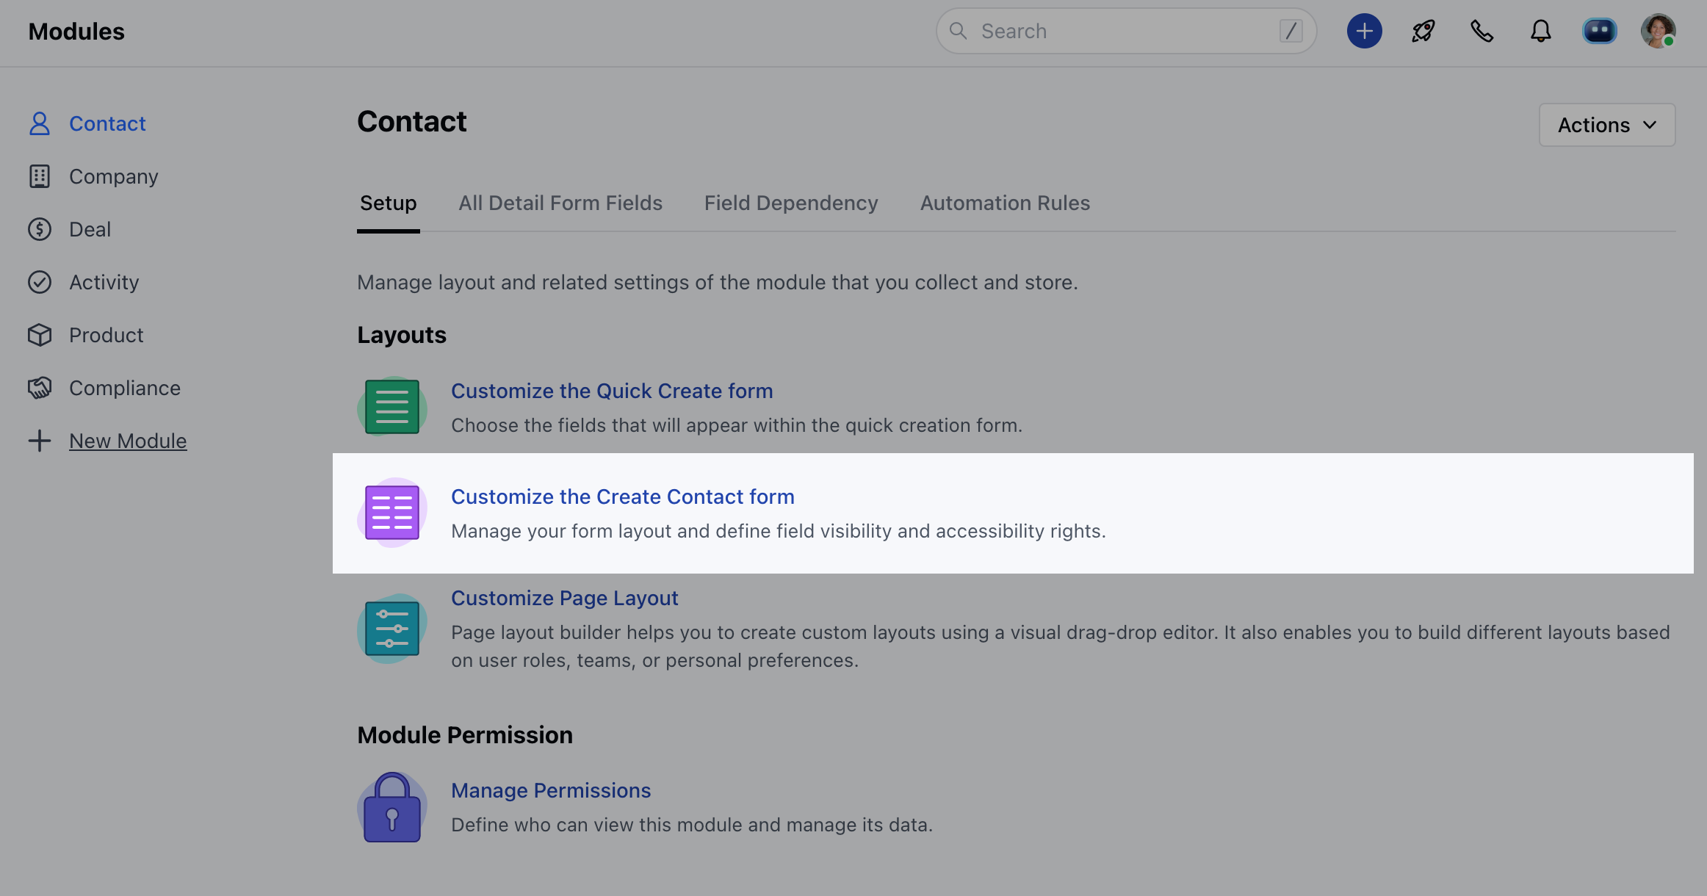This screenshot has width=1707, height=896.
Task: Click the purple Create Contact form icon
Action: point(391,513)
